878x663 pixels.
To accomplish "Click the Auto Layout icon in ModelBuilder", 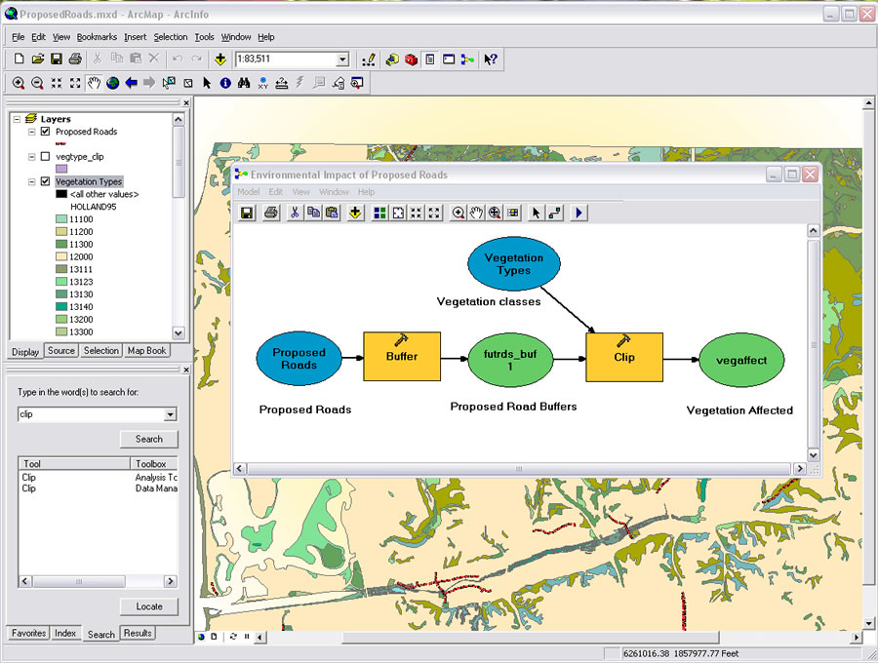I will pos(379,213).
